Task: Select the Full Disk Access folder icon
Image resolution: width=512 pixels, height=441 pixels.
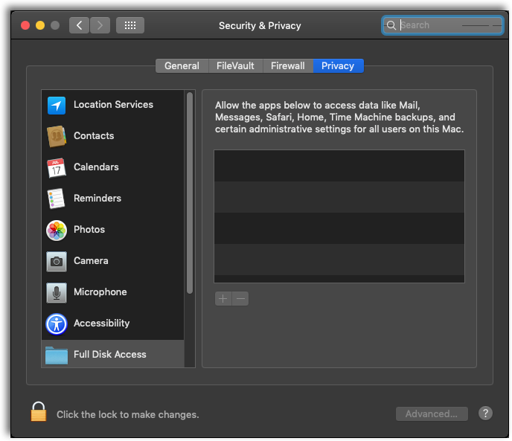Action: [57, 355]
